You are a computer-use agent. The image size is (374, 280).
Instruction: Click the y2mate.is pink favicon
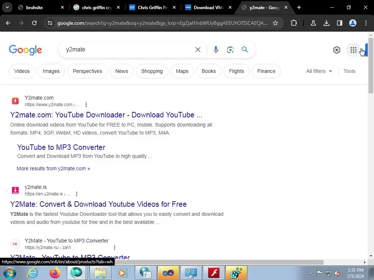click(x=15, y=190)
